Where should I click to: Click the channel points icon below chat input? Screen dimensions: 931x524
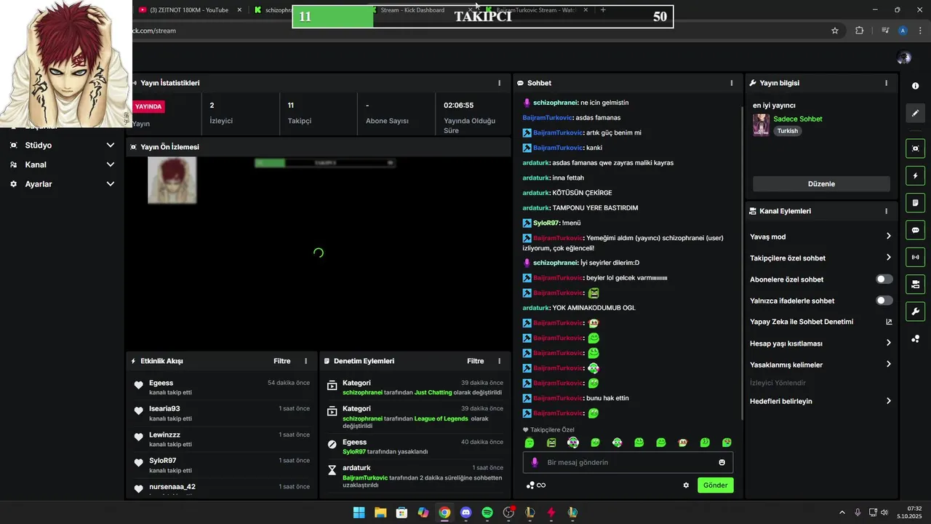click(x=535, y=485)
